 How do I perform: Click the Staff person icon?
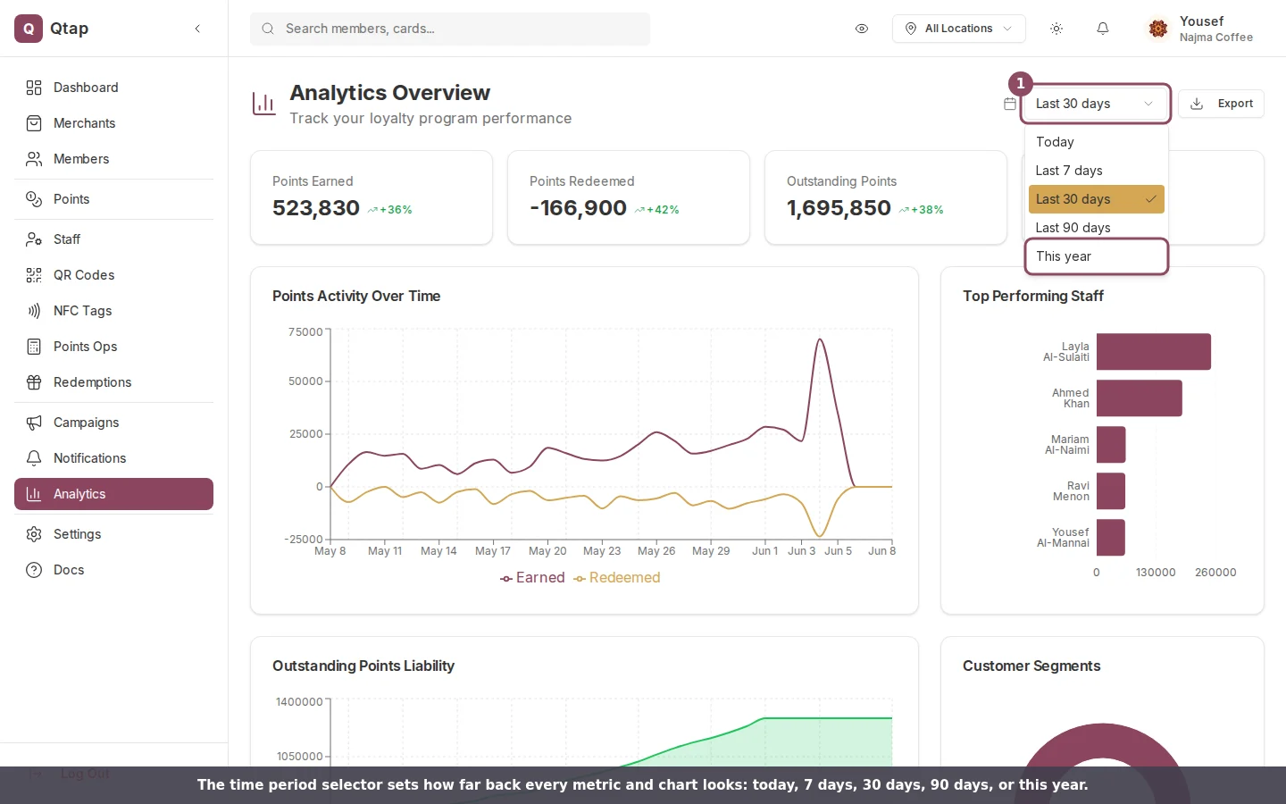[x=34, y=239]
